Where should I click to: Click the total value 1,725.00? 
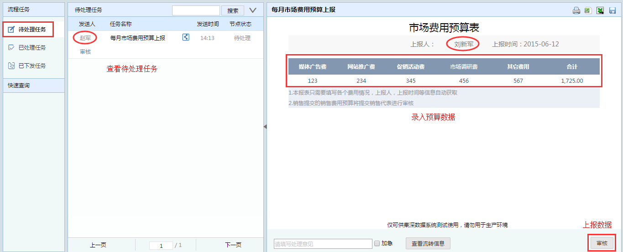[572, 81]
